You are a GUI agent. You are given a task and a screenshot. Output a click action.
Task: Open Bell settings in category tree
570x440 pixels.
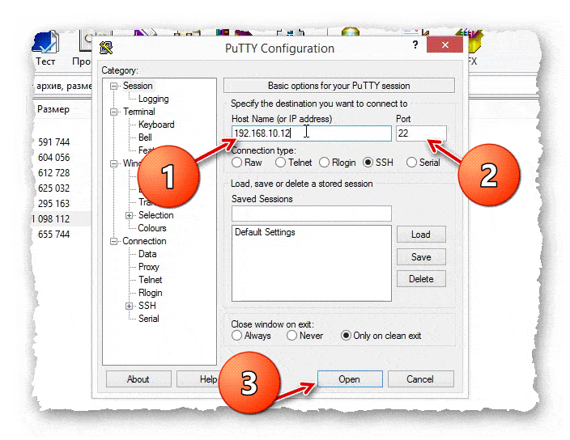click(x=145, y=137)
